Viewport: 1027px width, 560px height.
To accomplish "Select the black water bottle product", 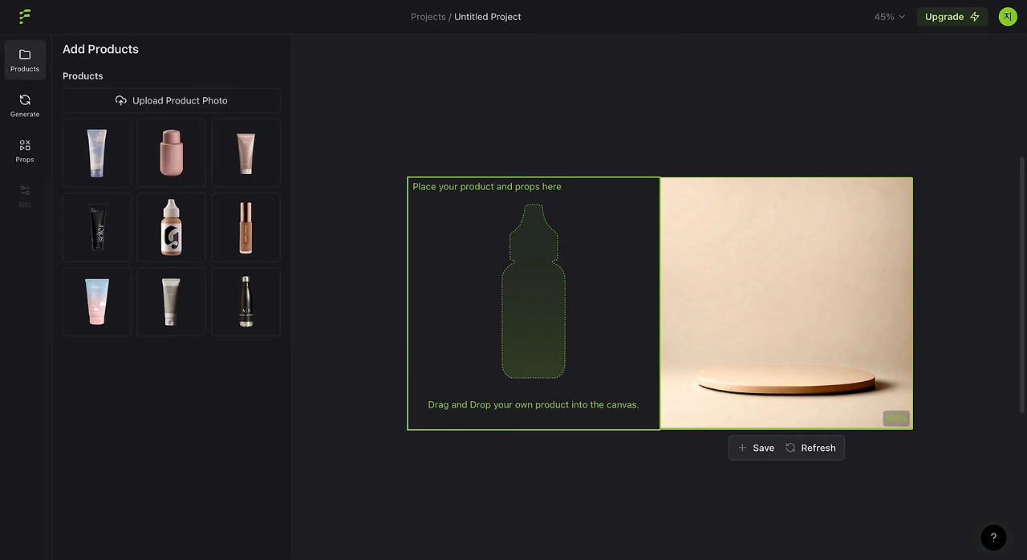I will pyautogui.click(x=246, y=302).
